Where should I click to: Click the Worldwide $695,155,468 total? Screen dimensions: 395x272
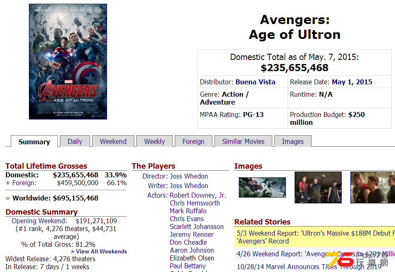(x=76, y=198)
